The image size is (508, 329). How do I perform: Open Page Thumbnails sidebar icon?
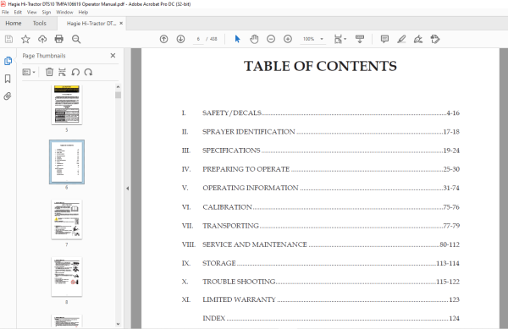point(8,61)
